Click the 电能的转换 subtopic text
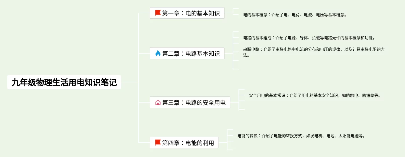 pos(301,136)
